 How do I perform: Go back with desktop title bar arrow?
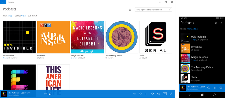pos(3,2)
